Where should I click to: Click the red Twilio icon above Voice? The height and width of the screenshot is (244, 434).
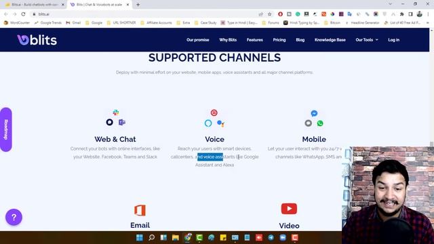[214, 113]
